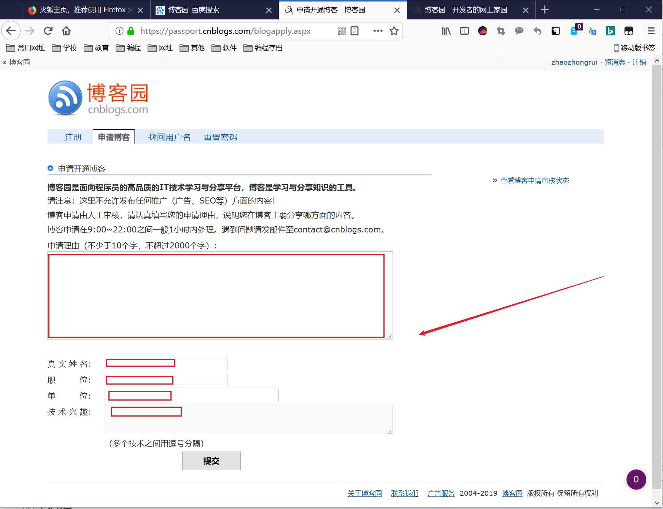The height and width of the screenshot is (509, 663).
Task: Open the 学校 bookmark folder
Action: coord(64,48)
